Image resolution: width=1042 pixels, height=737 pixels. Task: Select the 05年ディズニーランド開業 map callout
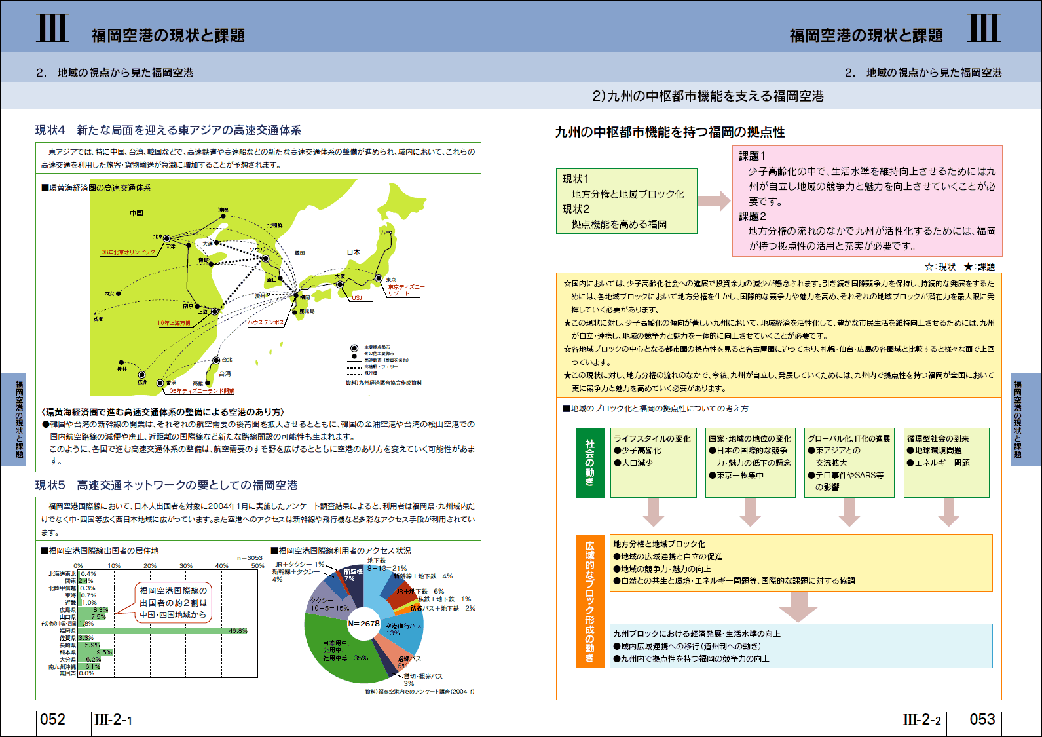point(201,391)
